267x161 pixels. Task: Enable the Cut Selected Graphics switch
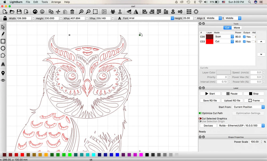point(200,118)
